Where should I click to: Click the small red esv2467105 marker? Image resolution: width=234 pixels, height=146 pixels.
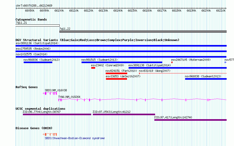(172, 62)
